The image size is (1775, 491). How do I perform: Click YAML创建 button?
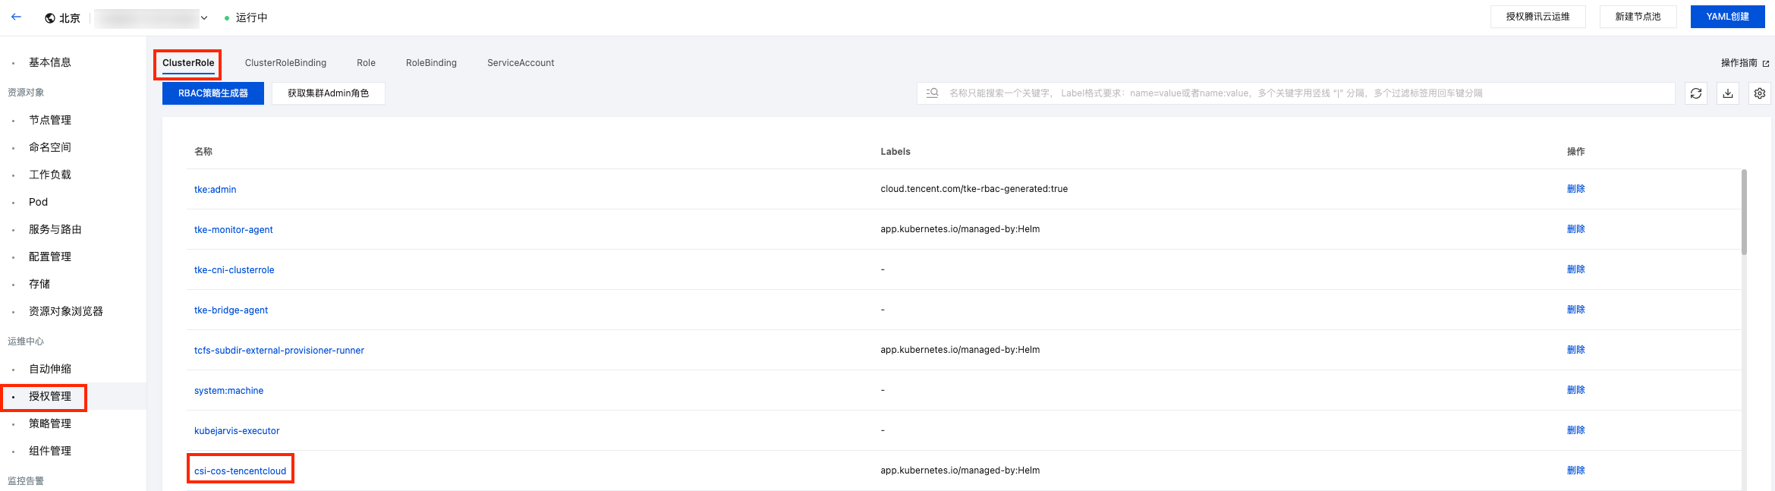point(1728,17)
